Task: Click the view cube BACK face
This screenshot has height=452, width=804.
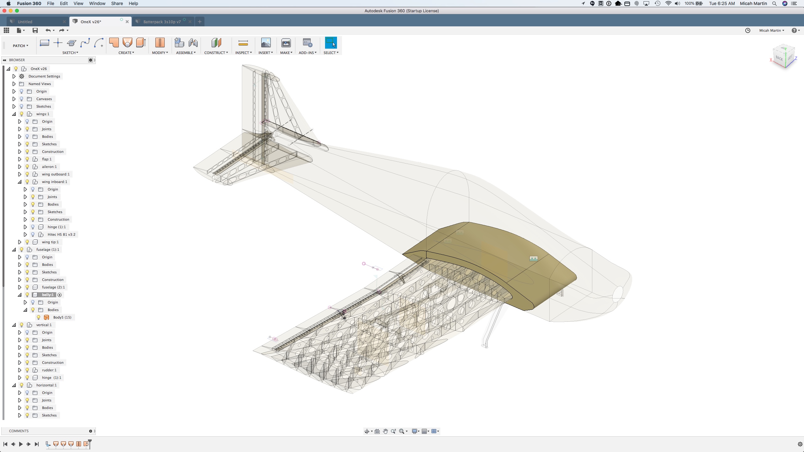Action: point(779,58)
